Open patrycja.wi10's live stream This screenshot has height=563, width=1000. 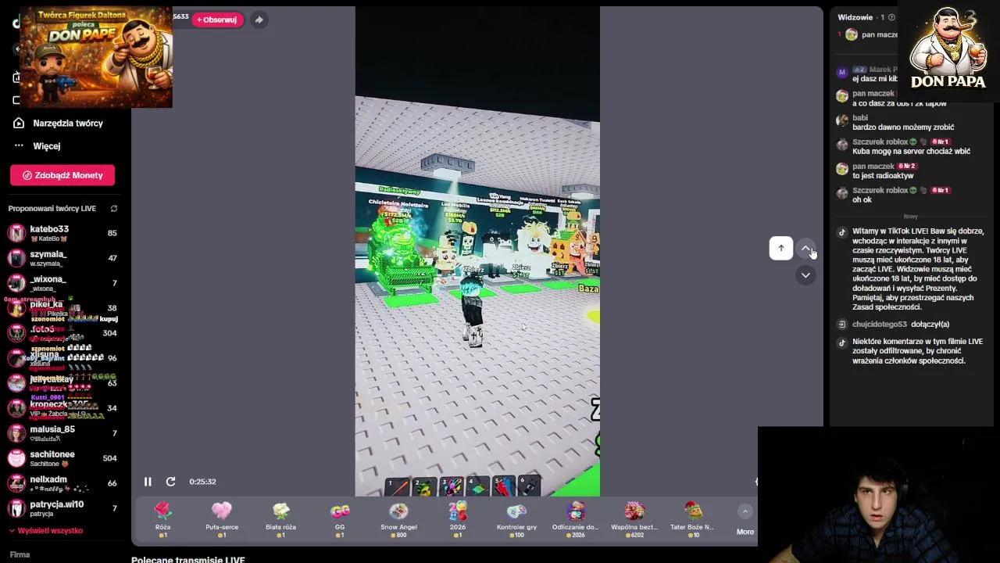(62, 508)
